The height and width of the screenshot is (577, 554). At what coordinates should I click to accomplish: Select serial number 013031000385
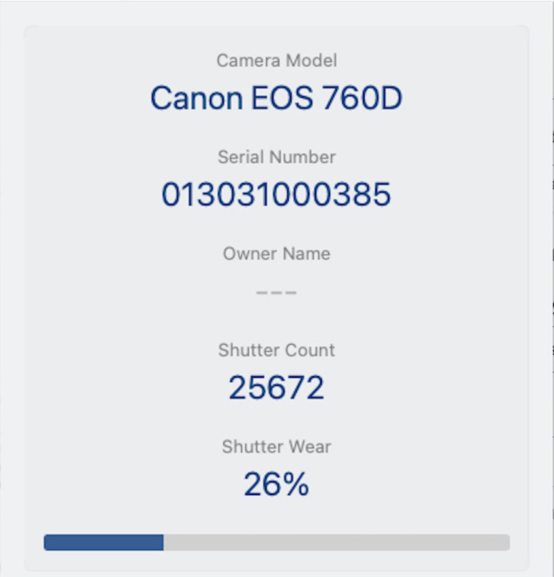click(276, 194)
